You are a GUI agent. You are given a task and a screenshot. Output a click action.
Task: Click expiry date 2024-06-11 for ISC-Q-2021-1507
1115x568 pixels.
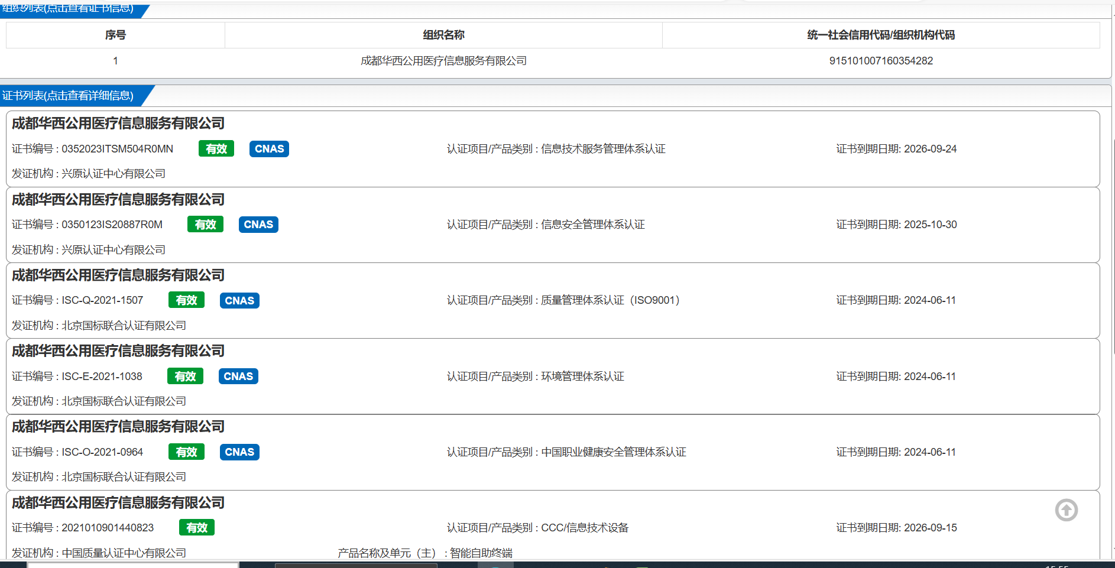(x=930, y=300)
